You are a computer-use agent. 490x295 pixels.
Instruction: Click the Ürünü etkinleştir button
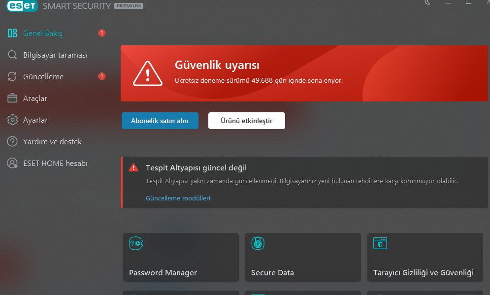point(246,121)
